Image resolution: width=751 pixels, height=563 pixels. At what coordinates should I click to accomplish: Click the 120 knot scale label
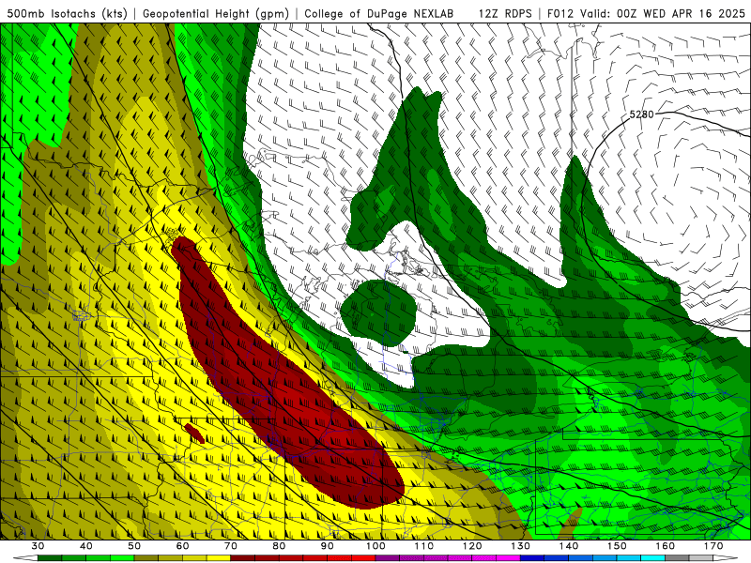point(472,546)
